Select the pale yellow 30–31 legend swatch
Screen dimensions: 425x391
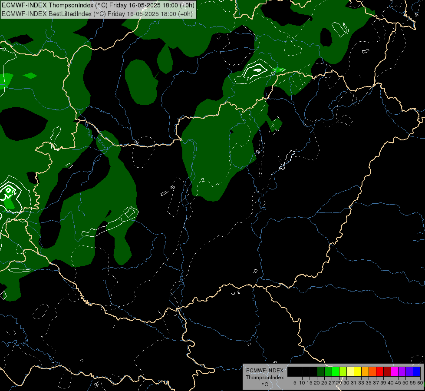tap(350, 371)
